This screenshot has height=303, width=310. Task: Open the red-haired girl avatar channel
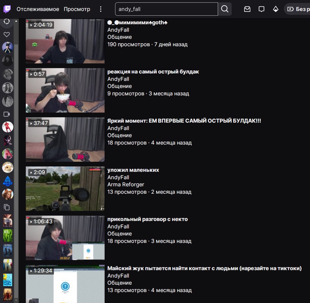(x=8, y=194)
